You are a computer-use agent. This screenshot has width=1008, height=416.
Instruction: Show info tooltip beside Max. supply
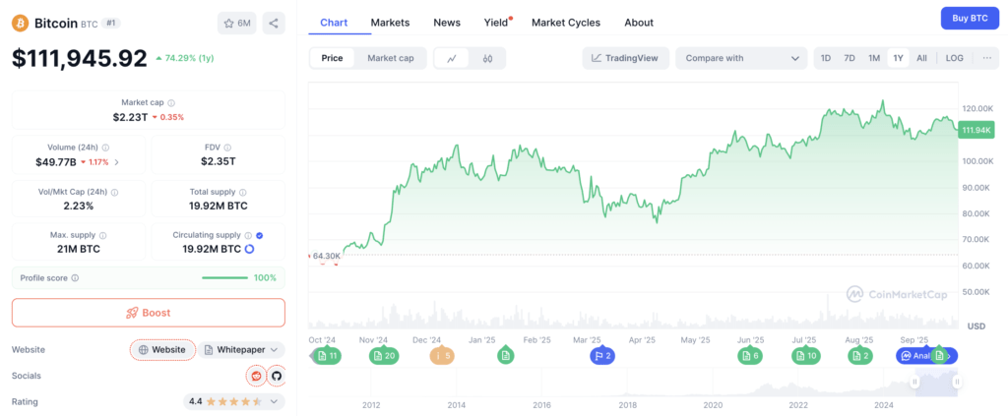coord(102,236)
